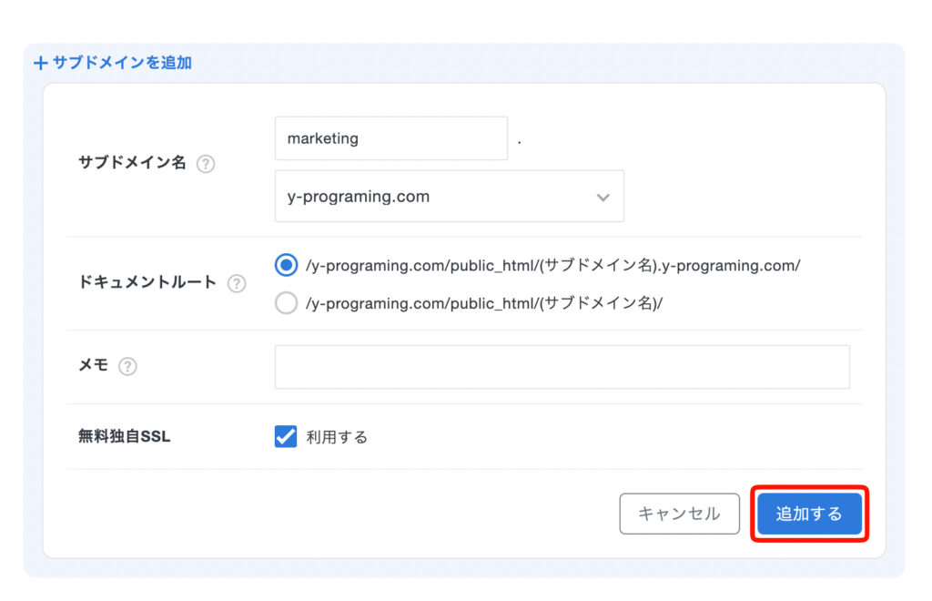Click the path text ending in .y-programing.com/
This screenshot has height=601, width=932.
553,265
